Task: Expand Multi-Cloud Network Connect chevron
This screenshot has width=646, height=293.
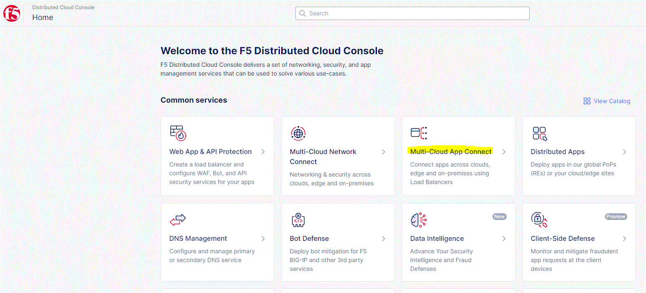Action: pyautogui.click(x=384, y=152)
